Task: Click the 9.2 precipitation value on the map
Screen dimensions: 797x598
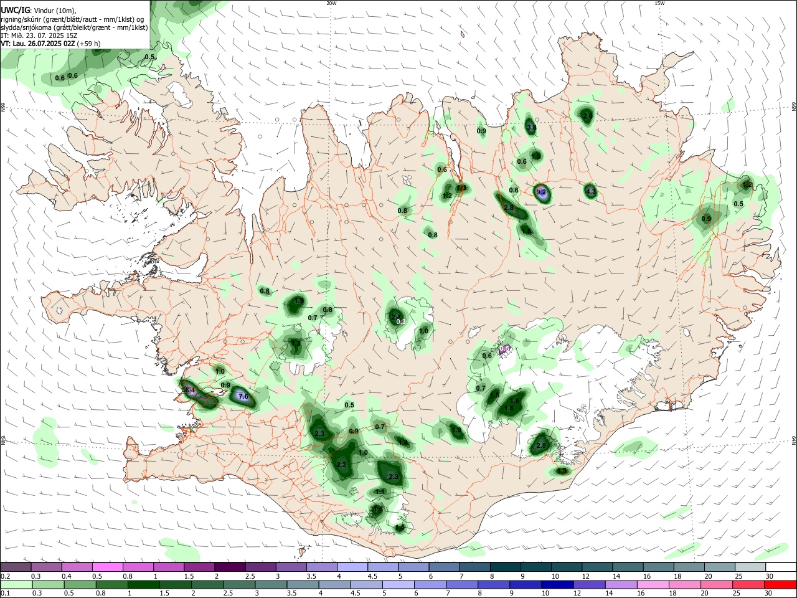Action: point(541,192)
